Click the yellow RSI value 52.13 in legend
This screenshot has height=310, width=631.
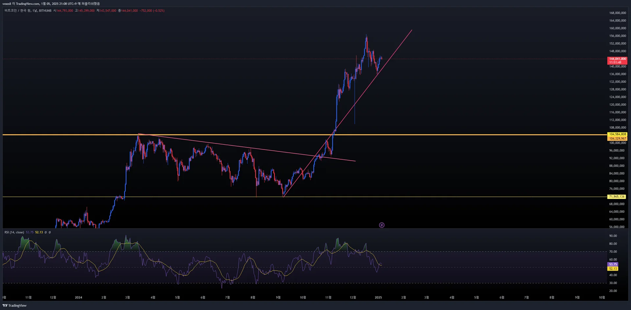pyautogui.click(x=39, y=232)
